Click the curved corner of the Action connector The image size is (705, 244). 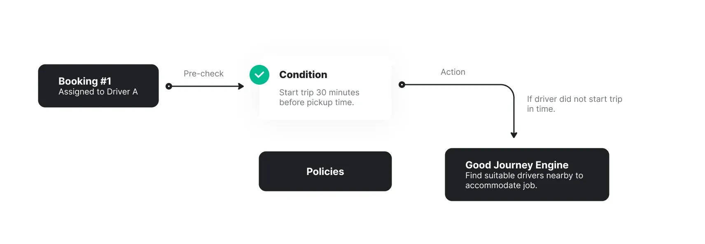point(509,89)
